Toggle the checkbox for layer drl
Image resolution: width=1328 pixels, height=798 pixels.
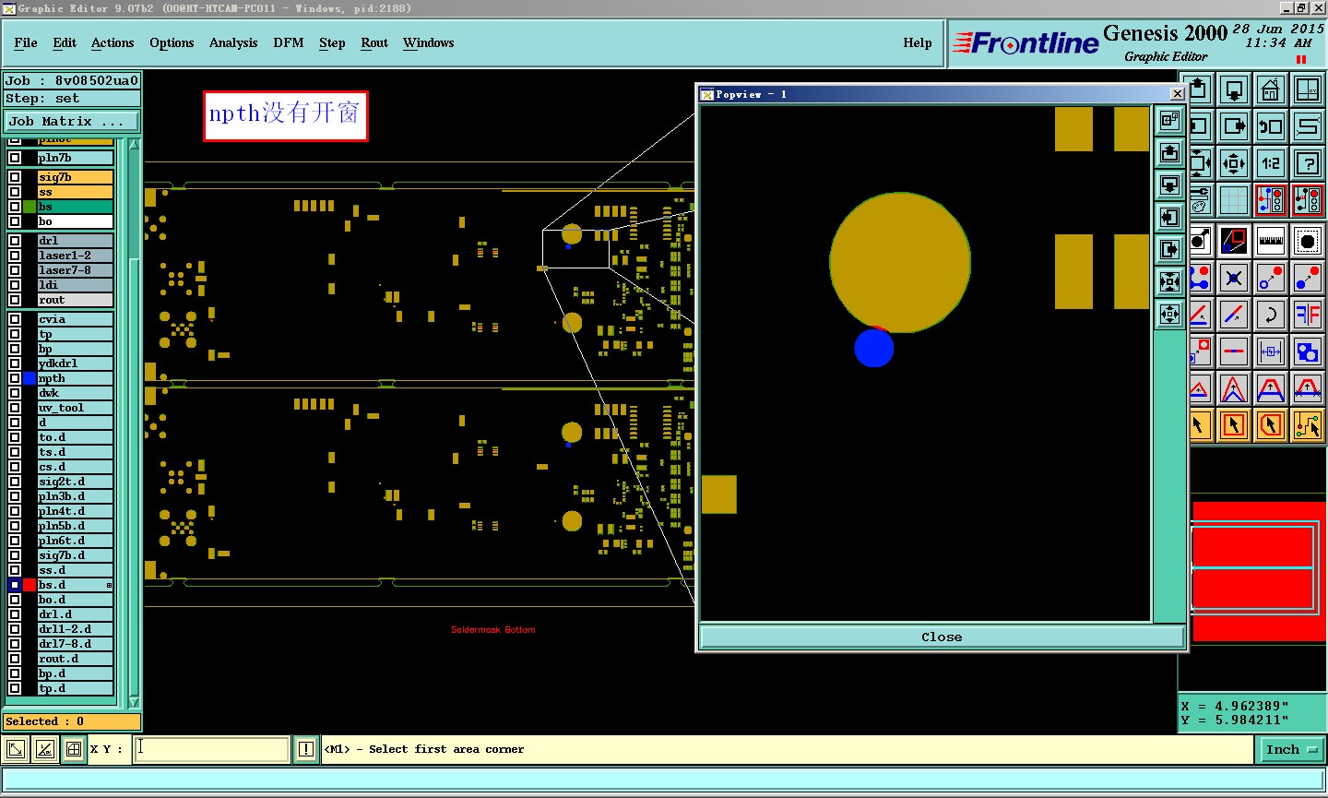pyautogui.click(x=15, y=241)
